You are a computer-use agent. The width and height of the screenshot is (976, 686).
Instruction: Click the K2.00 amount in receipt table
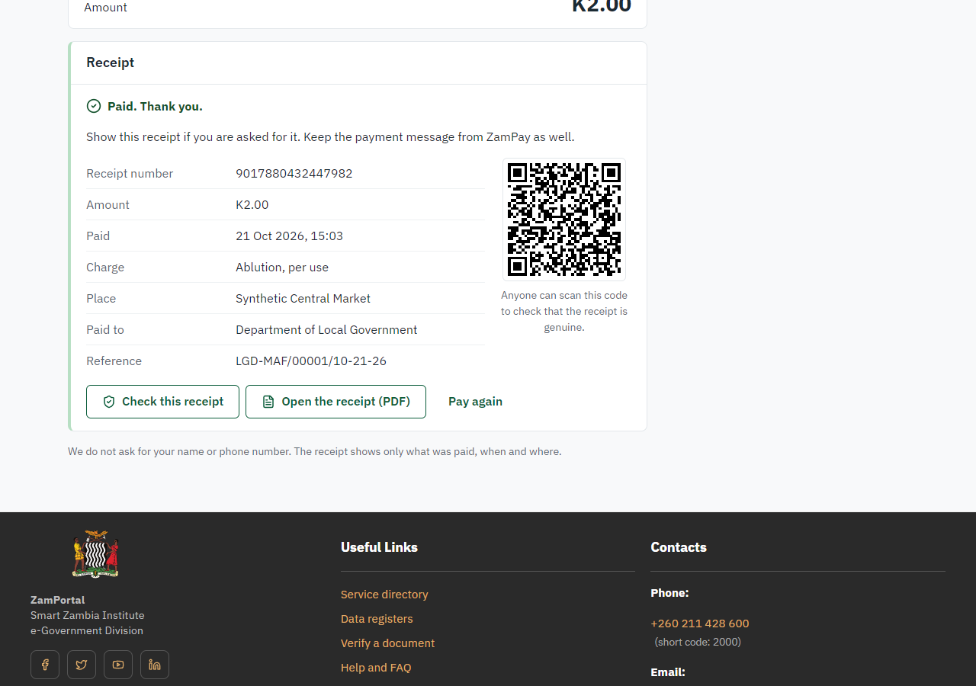252,205
